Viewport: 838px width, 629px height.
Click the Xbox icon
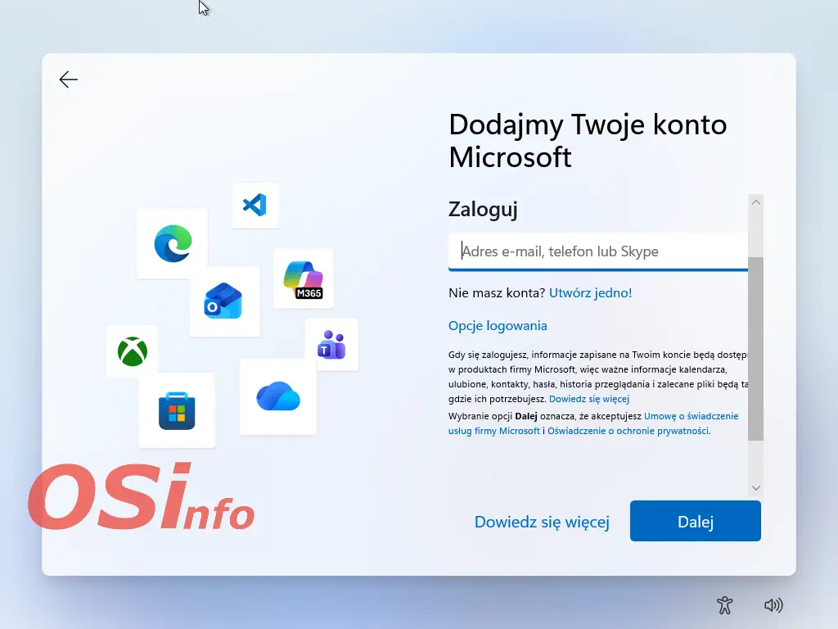[133, 351]
